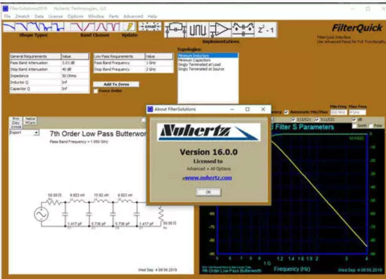Open the Data menu
Image resolution: width=386 pixels, height=279 pixels.
click(x=39, y=17)
